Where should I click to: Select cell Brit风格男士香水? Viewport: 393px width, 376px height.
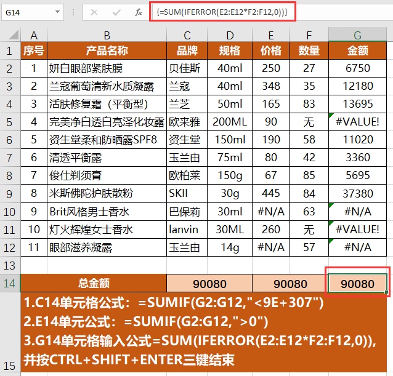click(x=107, y=212)
